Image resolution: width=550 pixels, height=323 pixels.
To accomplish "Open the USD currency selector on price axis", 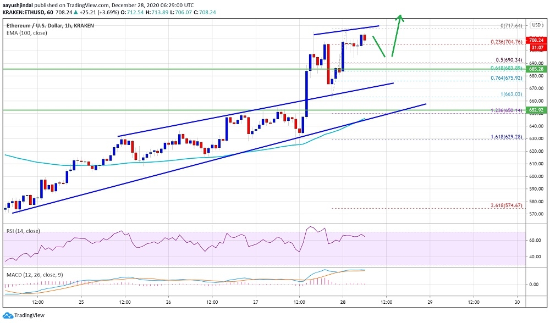I will click(536, 25).
